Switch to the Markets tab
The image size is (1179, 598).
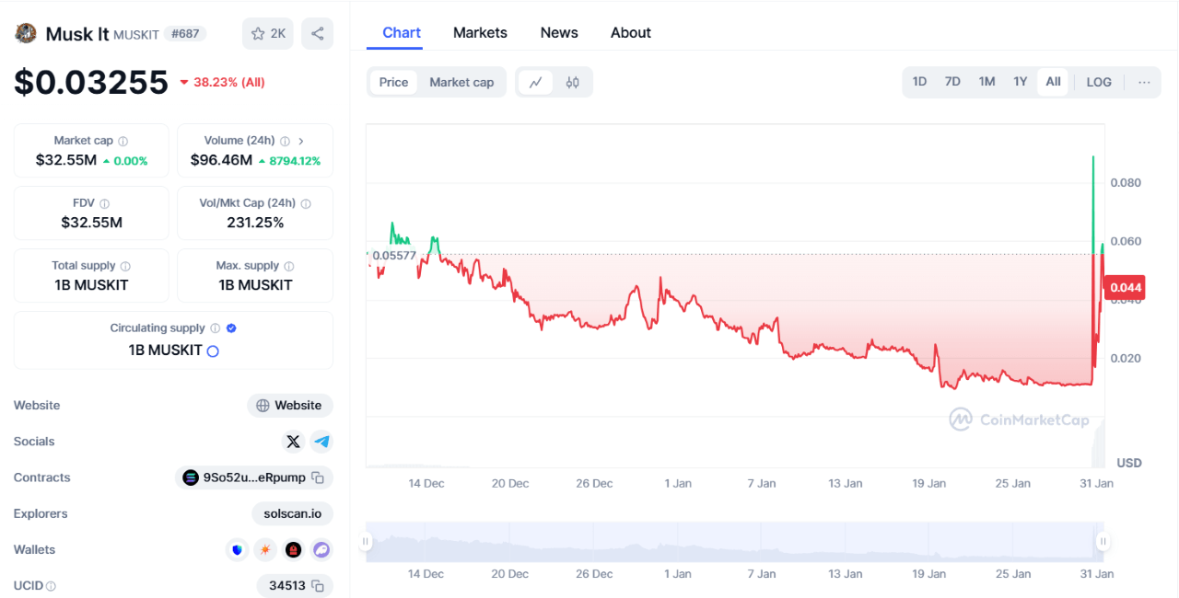click(480, 32)
